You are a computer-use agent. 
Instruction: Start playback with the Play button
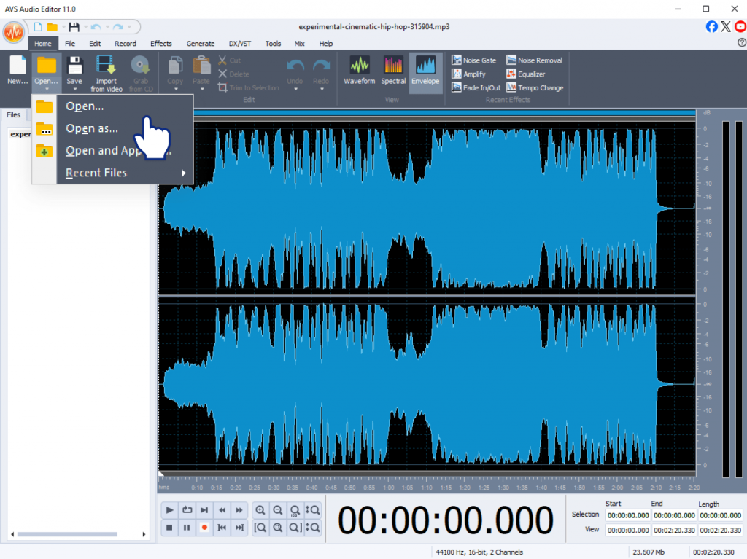[169, 510]
